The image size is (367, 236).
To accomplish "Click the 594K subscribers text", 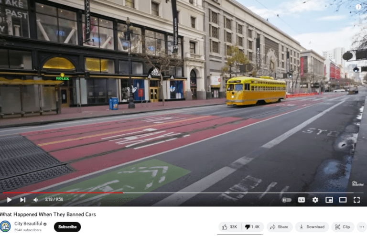I will pos(28,230).
